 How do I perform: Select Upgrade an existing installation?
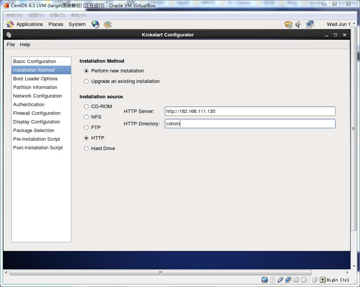click(86, 81)
